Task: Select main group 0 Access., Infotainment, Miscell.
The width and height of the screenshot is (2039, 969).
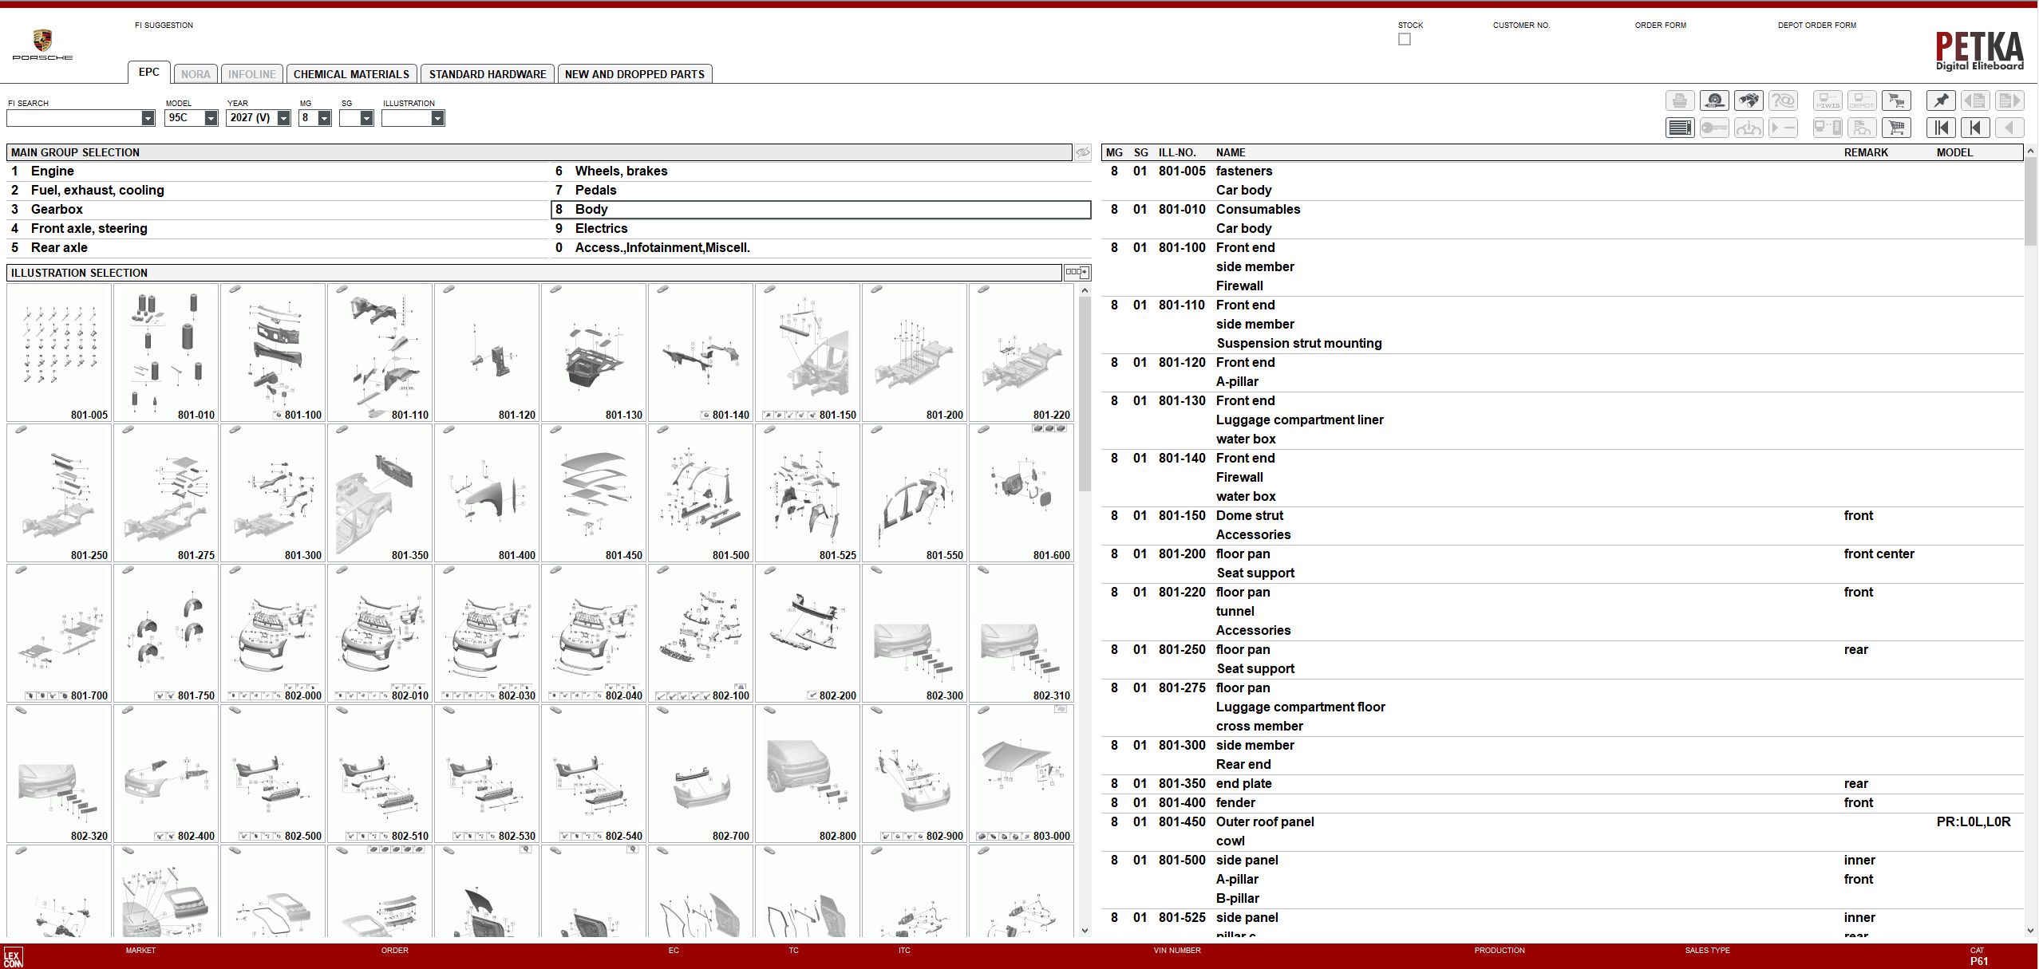Action: [821, 247]
